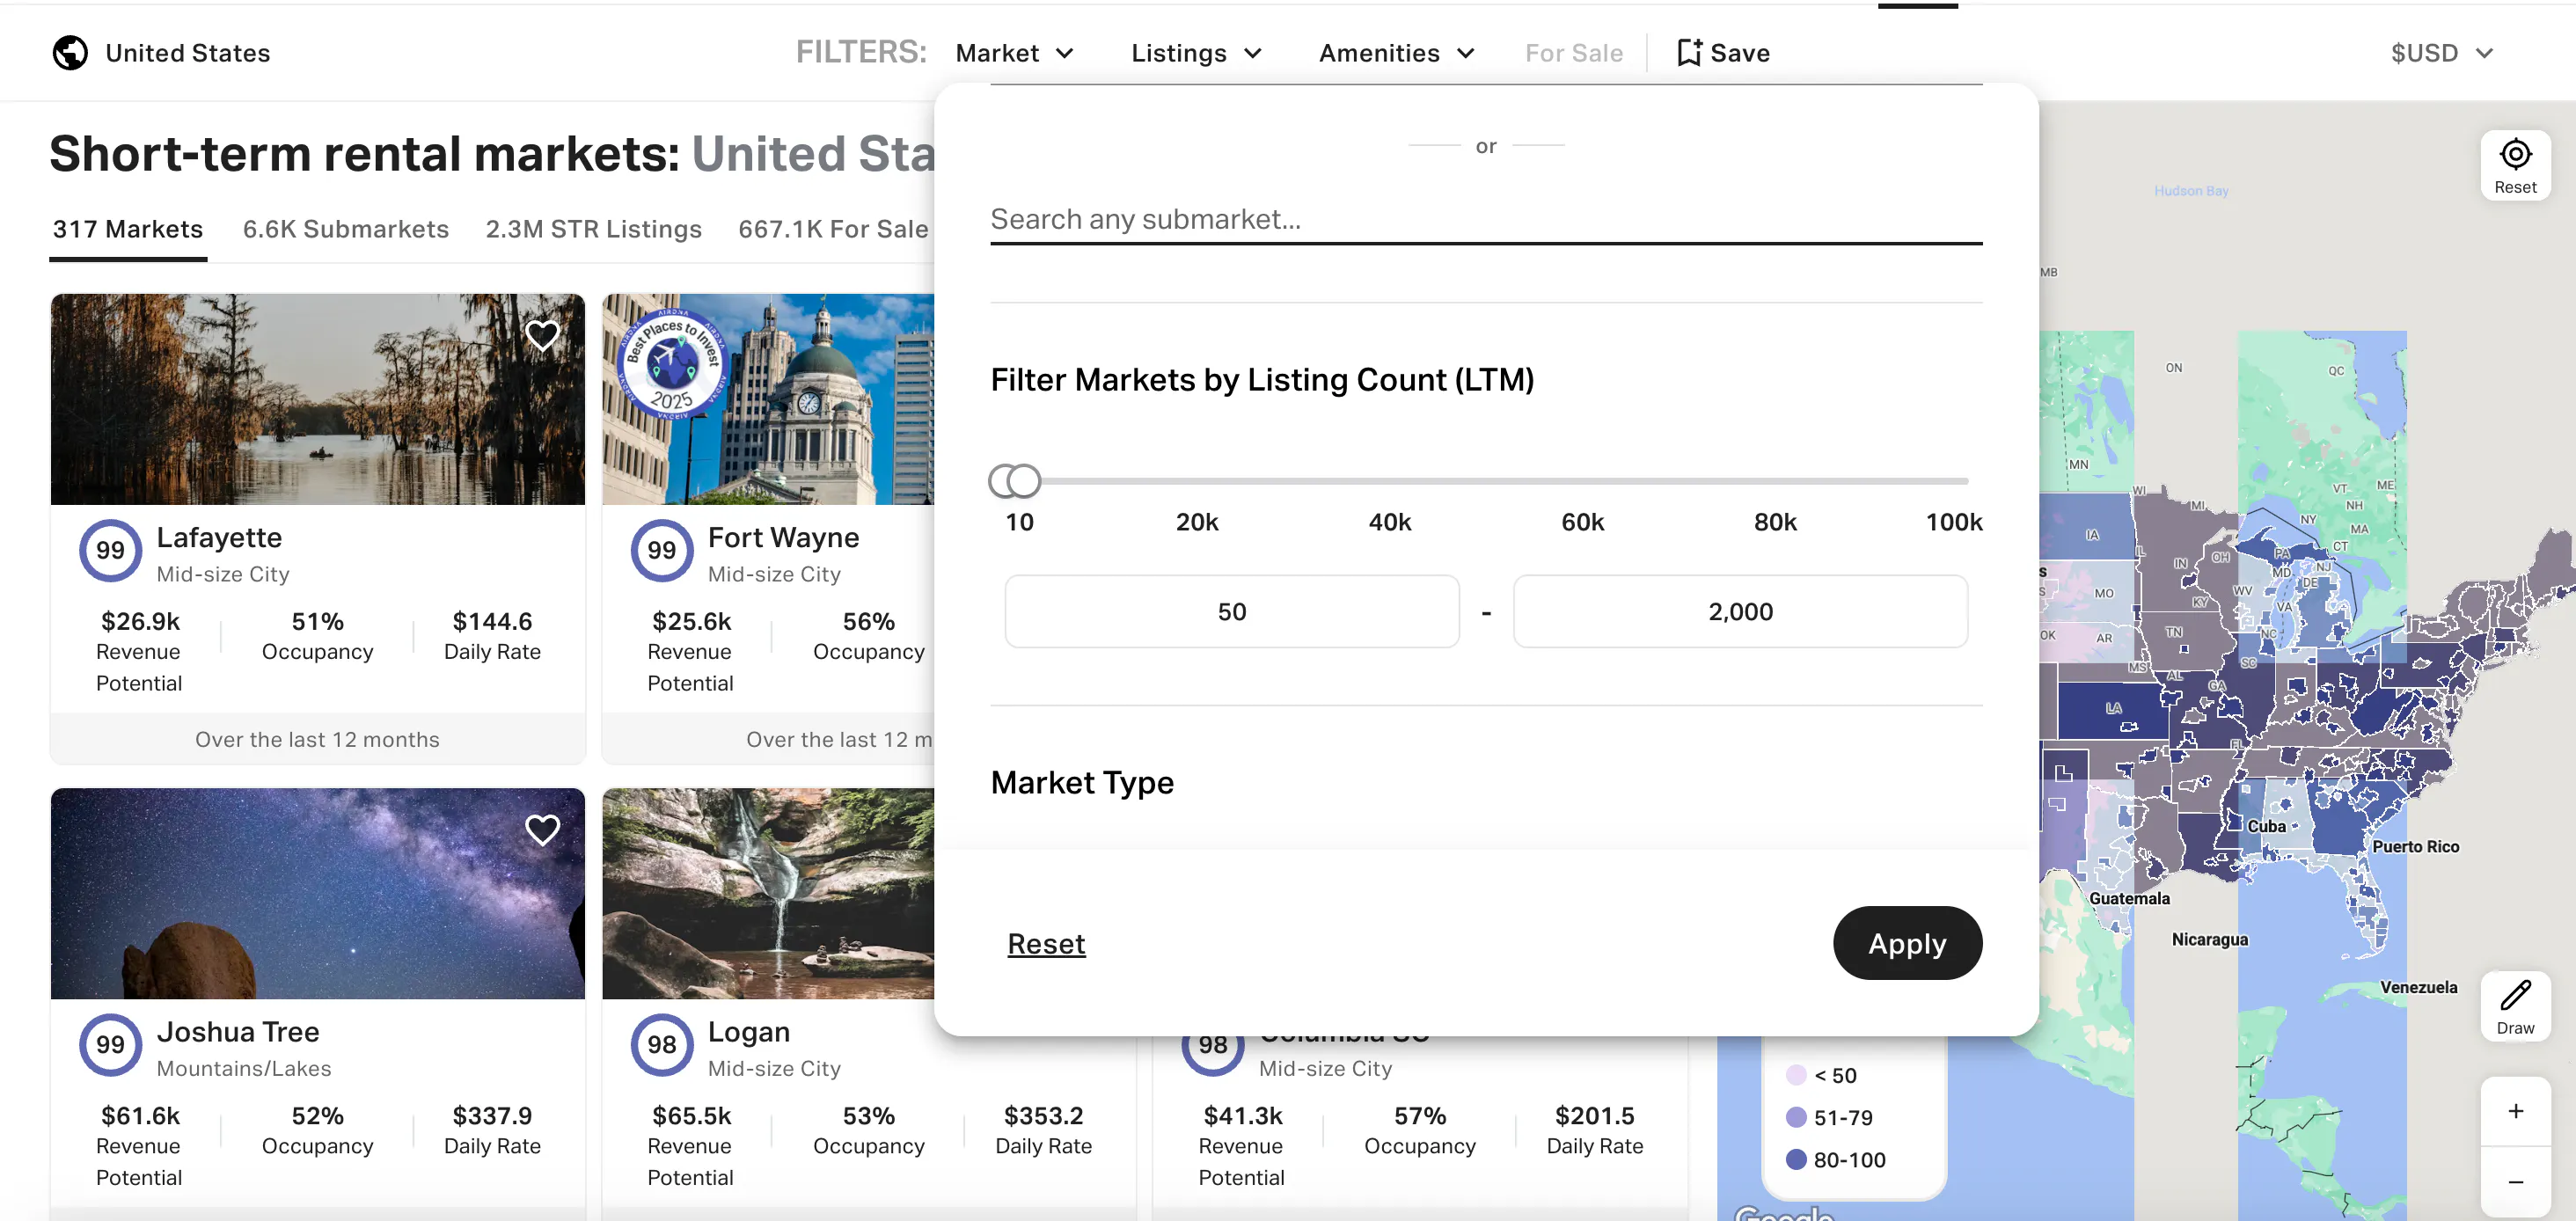This screenshot has height=1221, width=2576.
Task: Zoom in the map with plus
Action: [2515, 1111]
